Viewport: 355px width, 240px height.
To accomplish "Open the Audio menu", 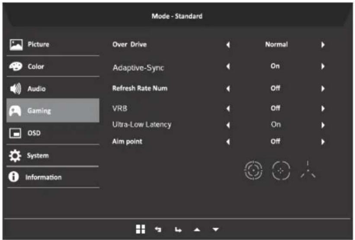I will point(53,88).
